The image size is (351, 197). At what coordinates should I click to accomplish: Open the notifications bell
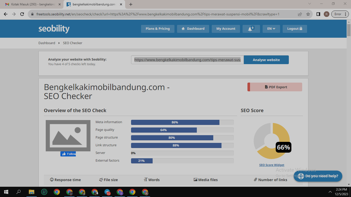(x=251, y=29)
